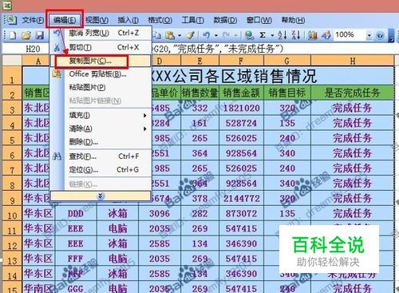Open the 窗口(W) menu
Image resolution: width=399 pixels, height=293 pixels.
coord(259,20)
